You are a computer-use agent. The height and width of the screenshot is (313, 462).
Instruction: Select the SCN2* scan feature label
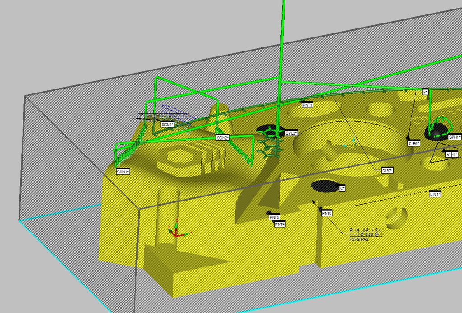point(223,138)
